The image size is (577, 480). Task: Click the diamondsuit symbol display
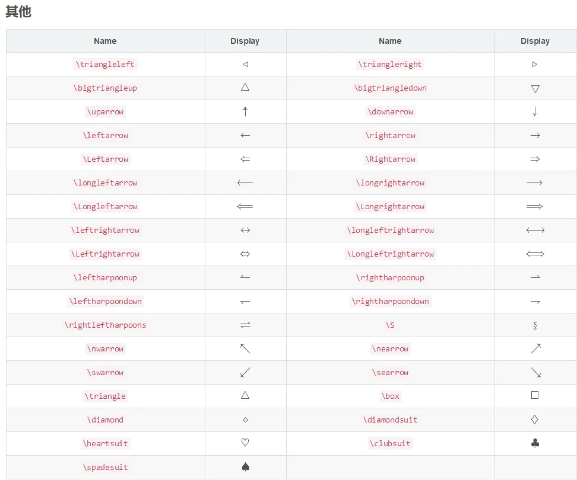[x=535, y=420]
